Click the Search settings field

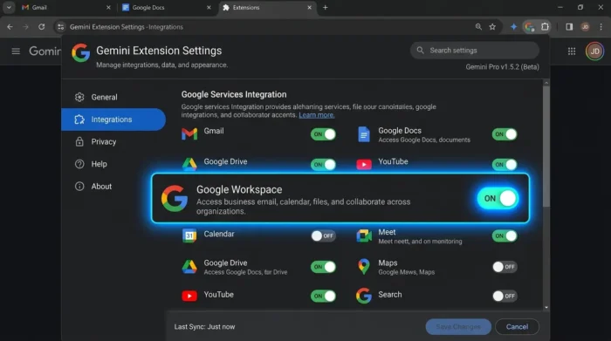pyautogui.click(x=475, y=51)
